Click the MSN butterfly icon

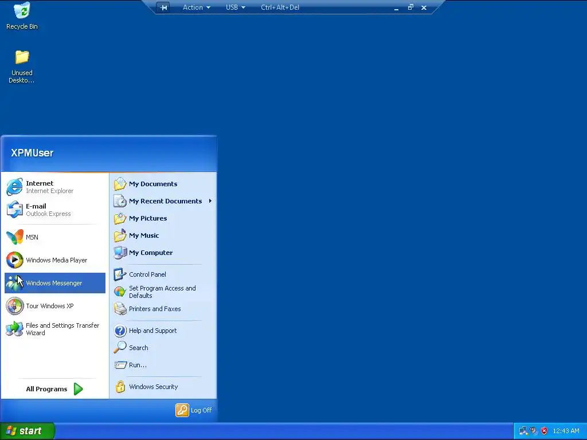[15, 237]
